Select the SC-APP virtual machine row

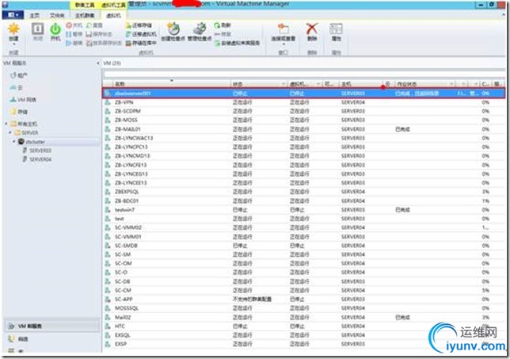[x=303, y=299]
